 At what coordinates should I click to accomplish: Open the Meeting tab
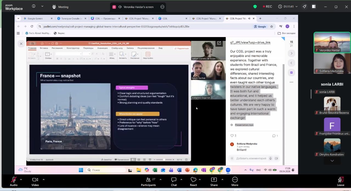tap(60, 7)
